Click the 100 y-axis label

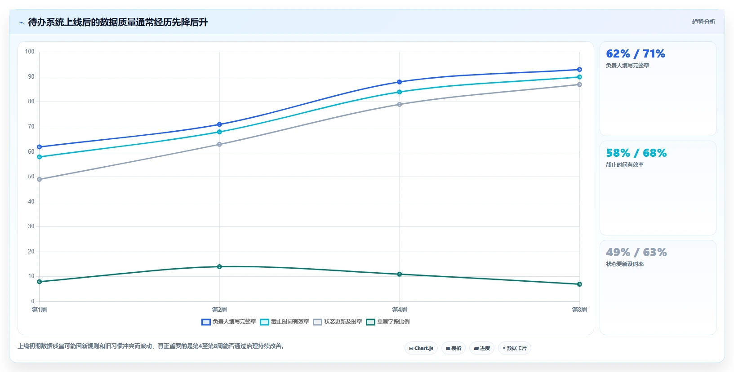[x=30, y=52]
